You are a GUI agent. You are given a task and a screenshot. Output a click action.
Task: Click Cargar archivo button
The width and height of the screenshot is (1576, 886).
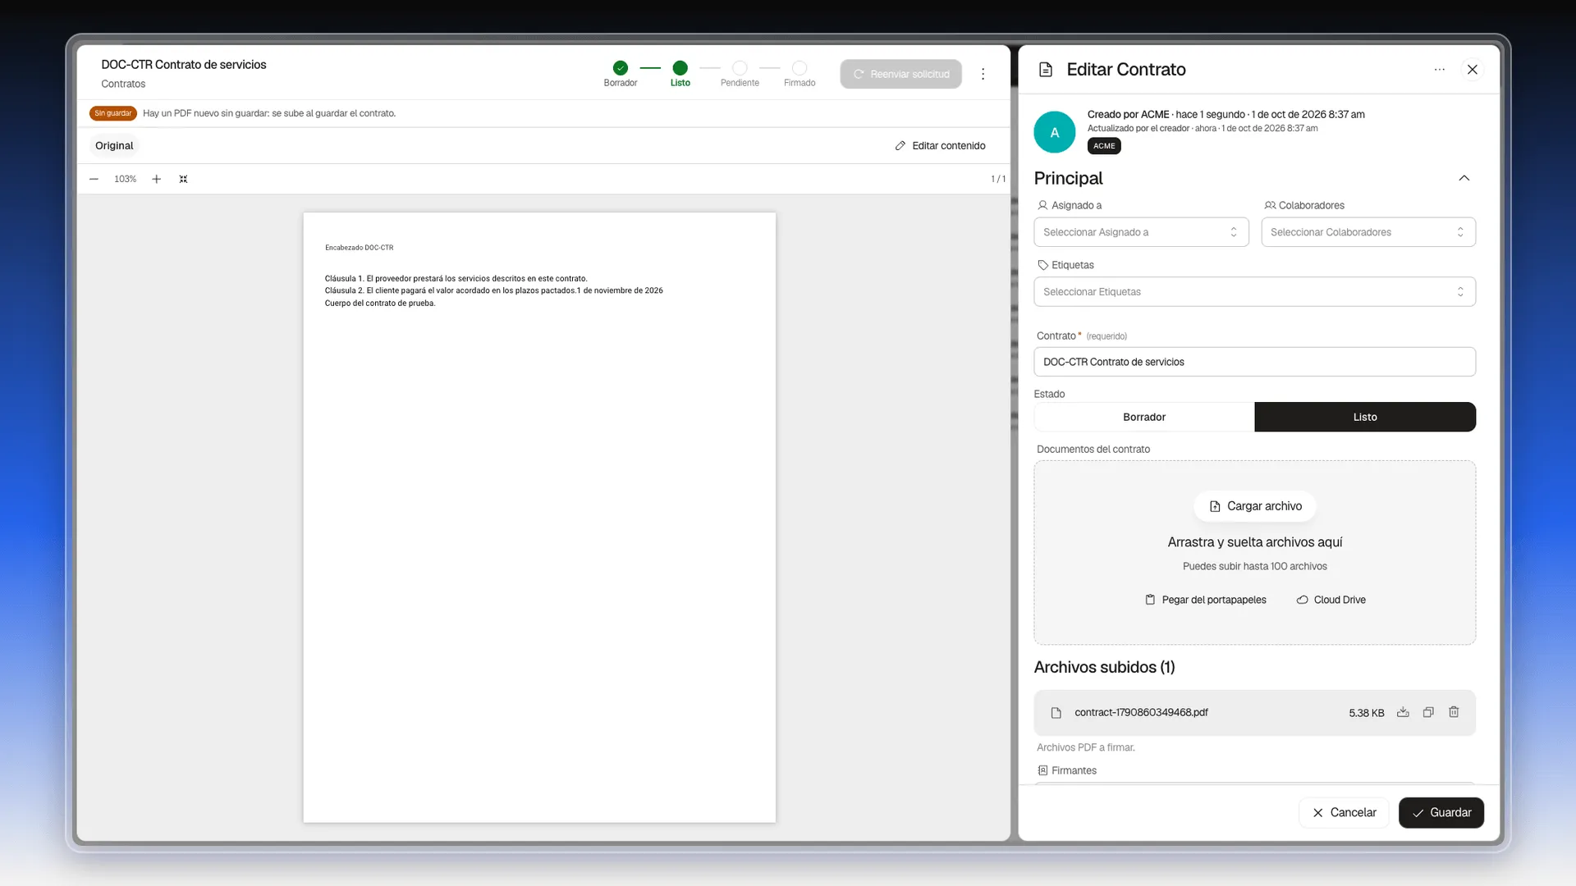coord(1254,506)
